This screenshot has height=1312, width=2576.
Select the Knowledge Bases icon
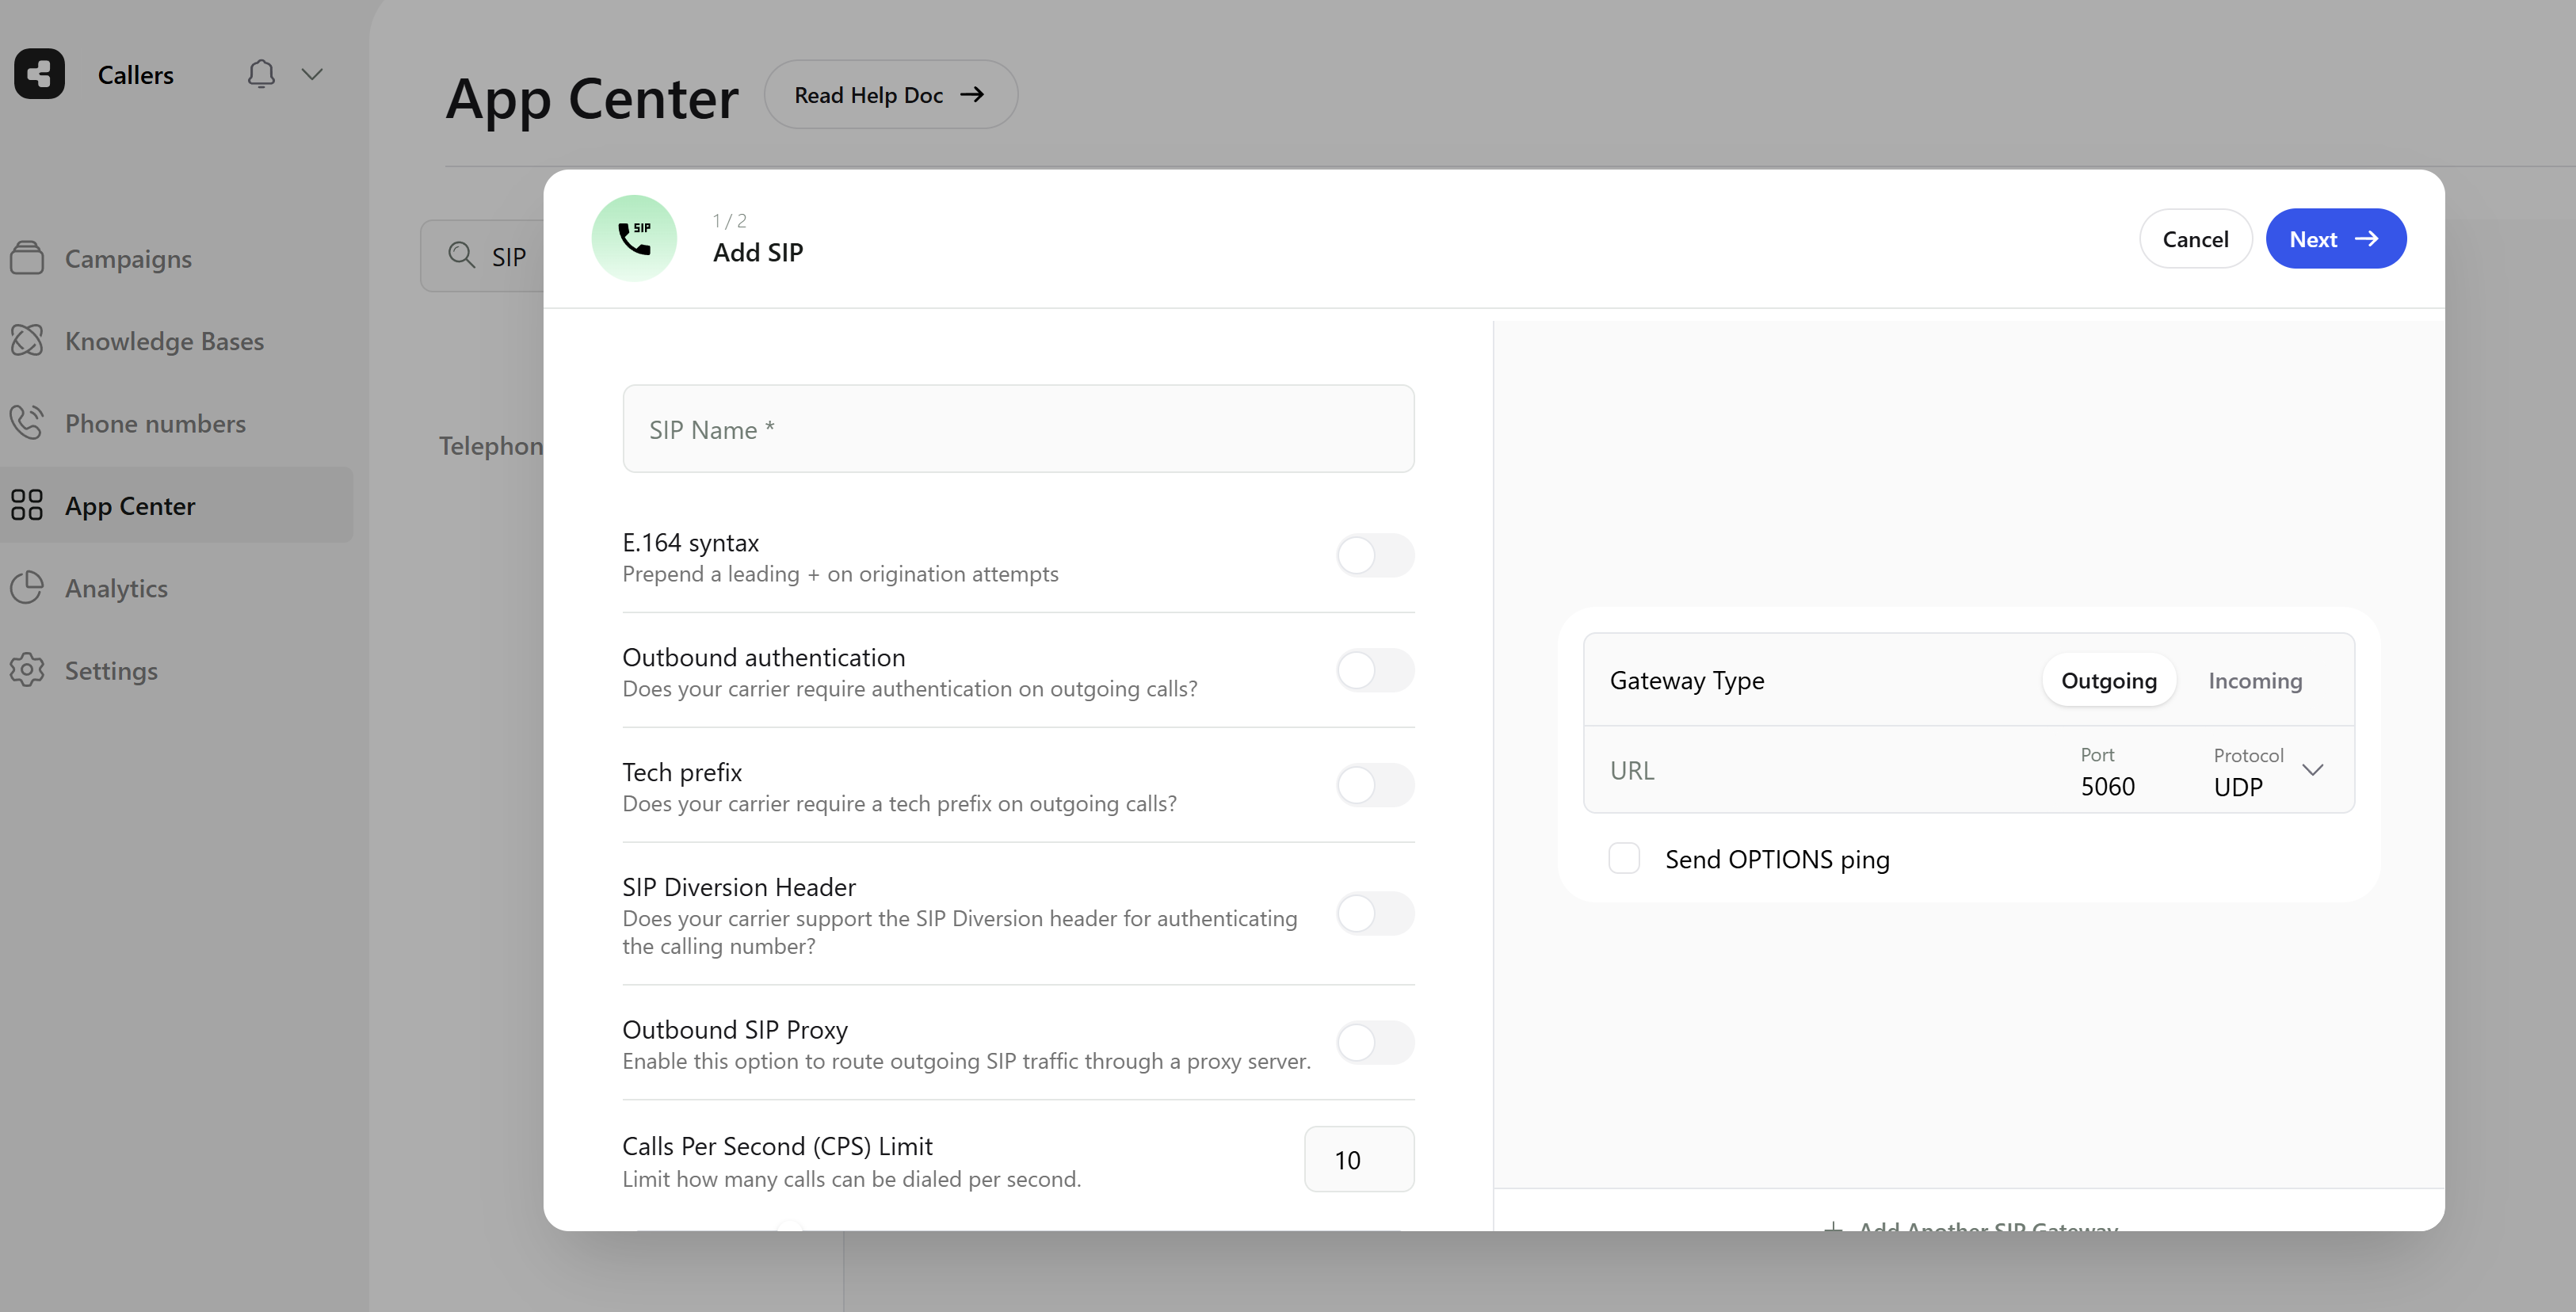click(x=27, y=340)
